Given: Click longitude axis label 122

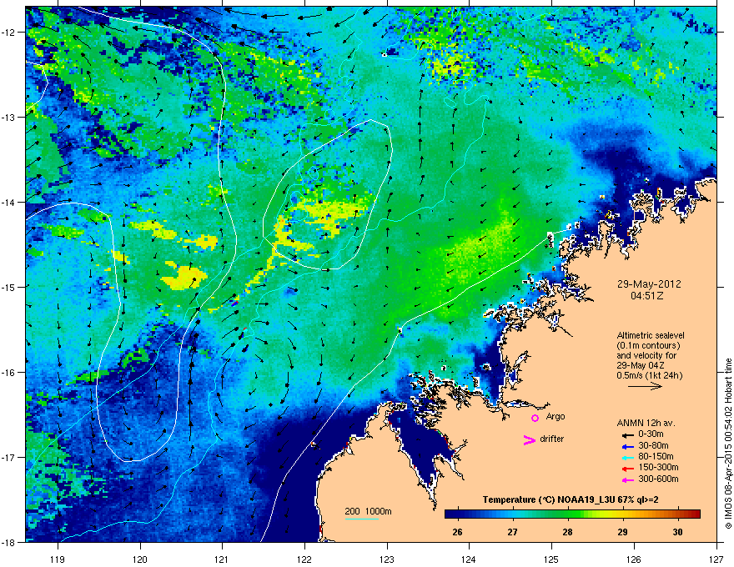Looking at the screenshot, I should tap(304, 559).
